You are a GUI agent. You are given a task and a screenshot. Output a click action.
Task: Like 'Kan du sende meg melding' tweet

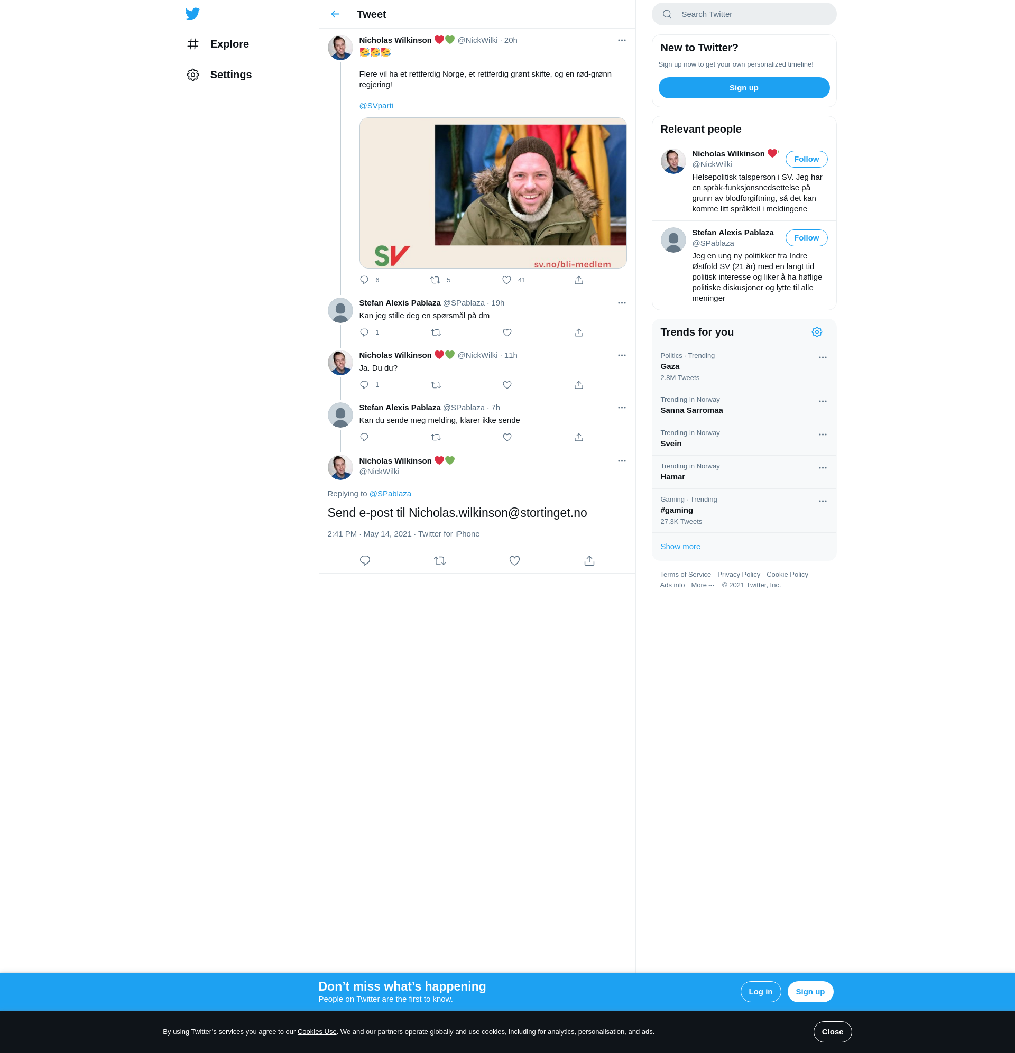[507, 437]
